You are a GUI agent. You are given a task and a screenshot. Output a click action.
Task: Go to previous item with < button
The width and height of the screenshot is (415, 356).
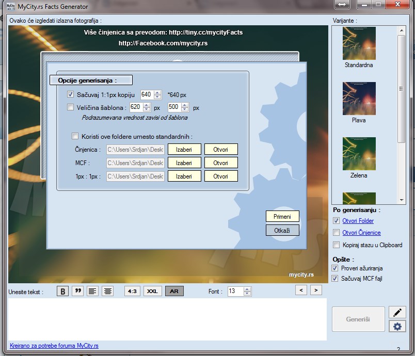tap(301, 290)
